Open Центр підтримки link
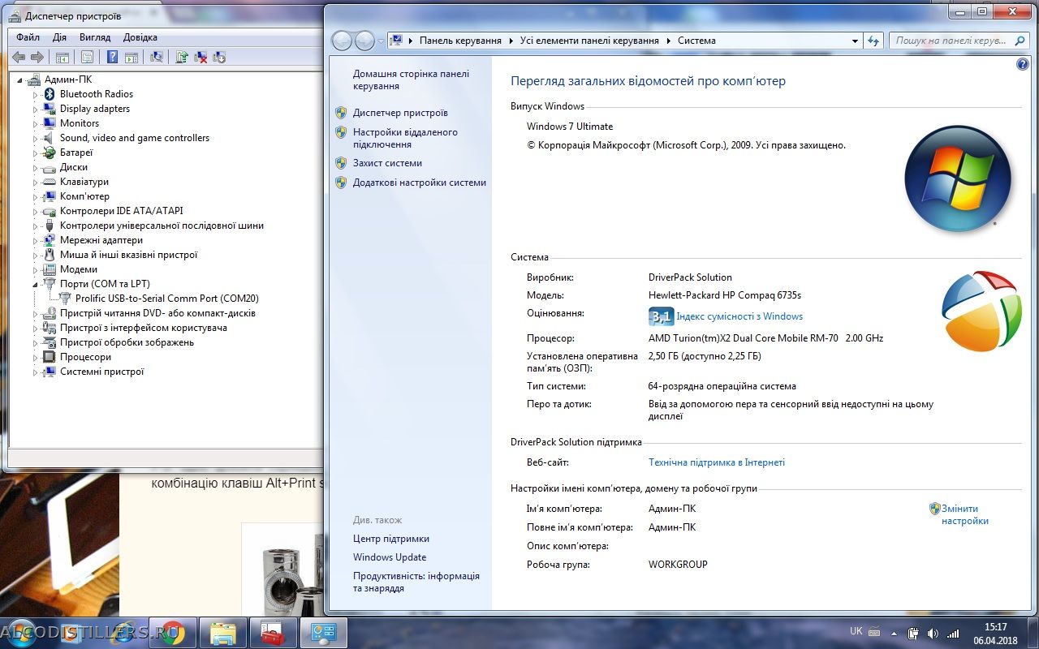The width and height of the screenshot is (1039, 649). pos(391,539)
